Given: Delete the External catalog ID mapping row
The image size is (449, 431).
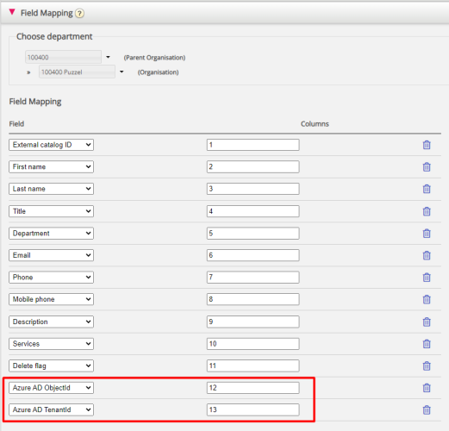Looking at the screenshot, I should point(427,145).
